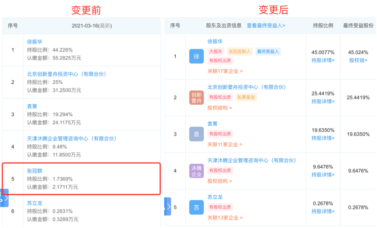The image size is (377, 228).
Task: Open 股权结构 under 北京创新壹舟
Action: coord(220,108)
